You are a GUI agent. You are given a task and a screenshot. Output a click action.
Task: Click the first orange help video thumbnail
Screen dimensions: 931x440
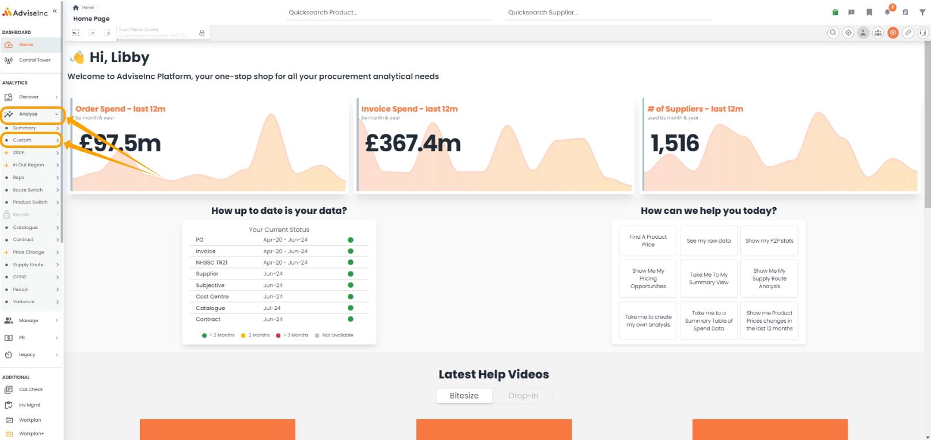tap(218, 430)
